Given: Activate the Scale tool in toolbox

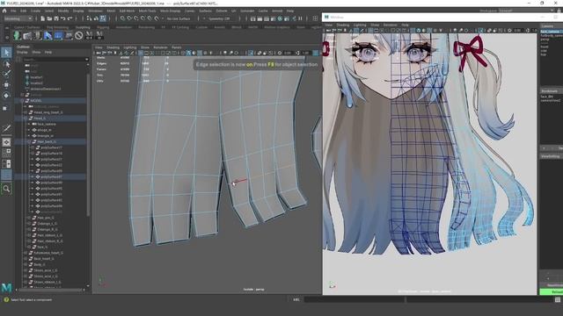Looking at the screenshot, I should tap(6, 108).
